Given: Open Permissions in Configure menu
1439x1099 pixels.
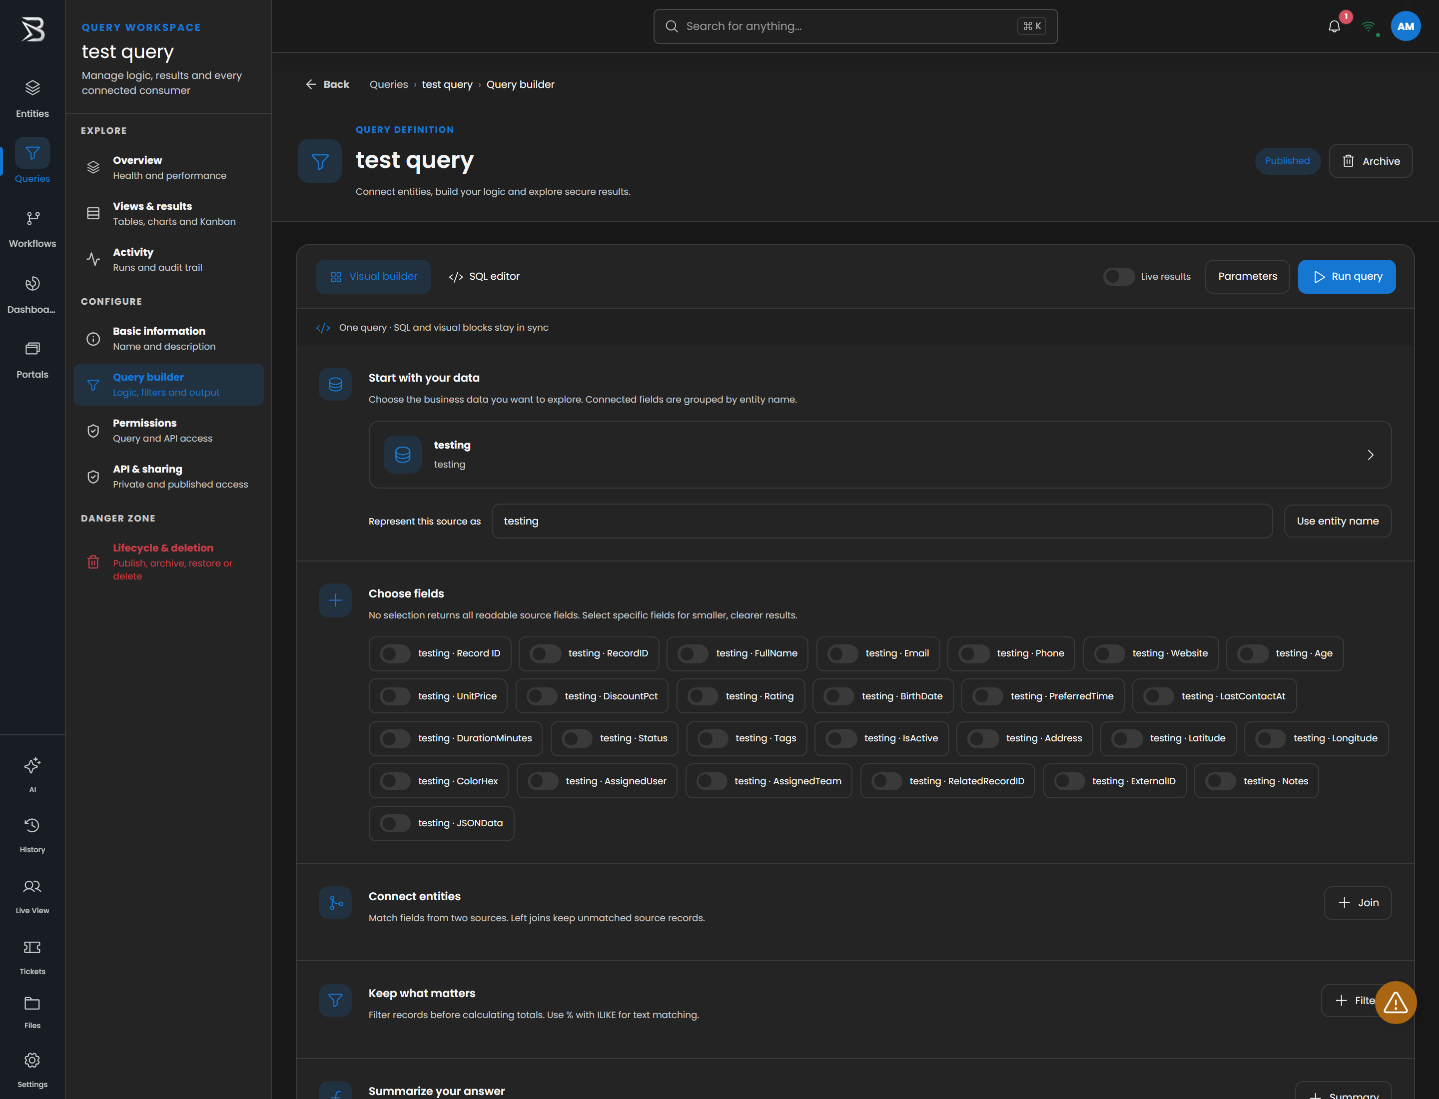Looking at the screenshot, I should coord(168,430).
